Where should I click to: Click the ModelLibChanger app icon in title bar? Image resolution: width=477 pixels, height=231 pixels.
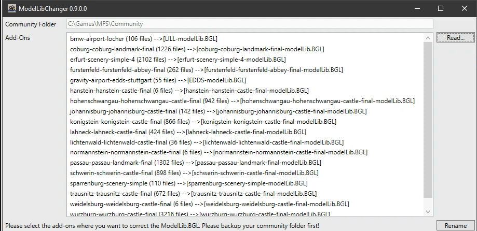(x=10, y=8)
